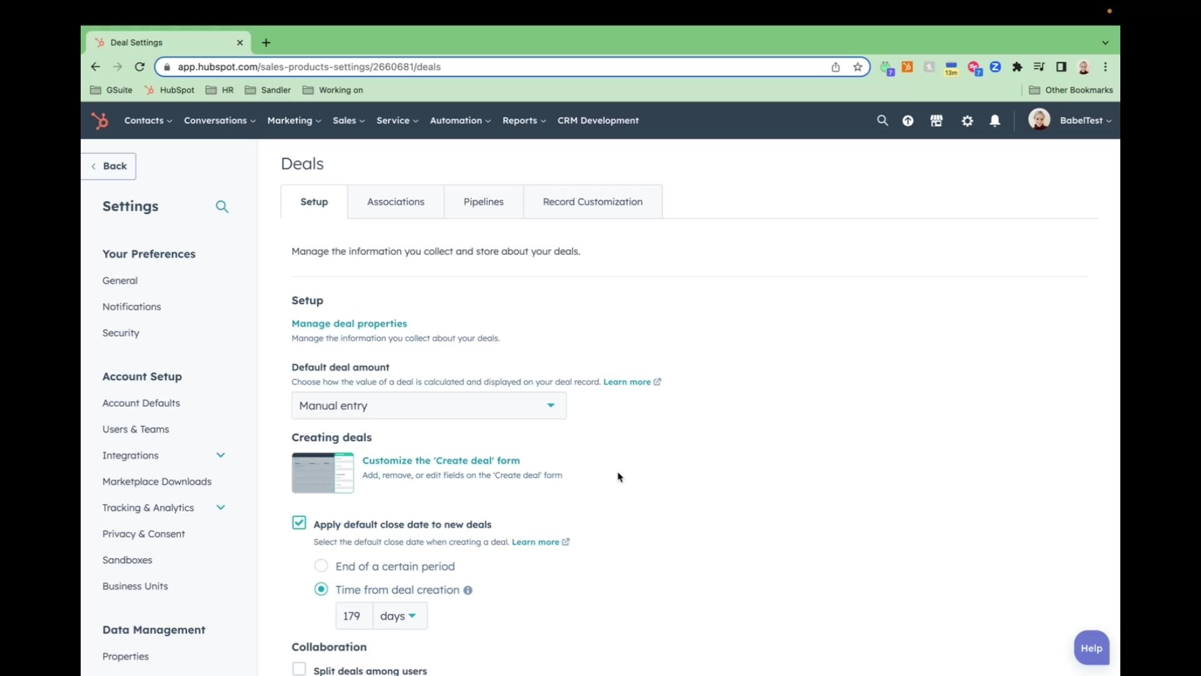Open the Marketplace icon in top navigation
This screenshot has width=1201, height=676.
click(x=936, y=121)
